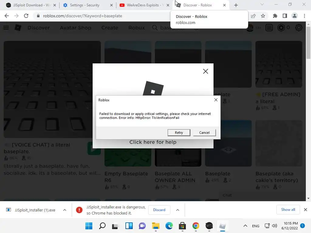This screenshot has width=311, height=233.
Task: Bookmark this page with star icon
Action: coord(263,16)
